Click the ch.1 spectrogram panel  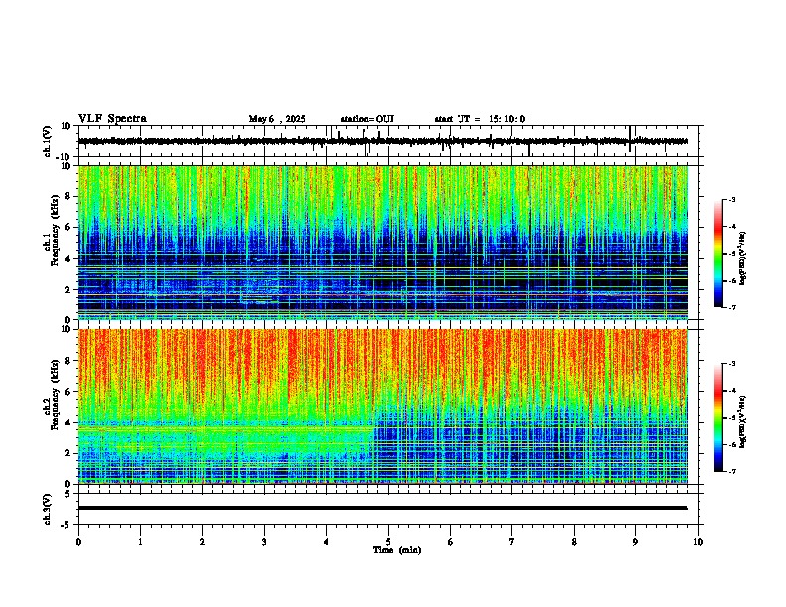click(383, 242)
